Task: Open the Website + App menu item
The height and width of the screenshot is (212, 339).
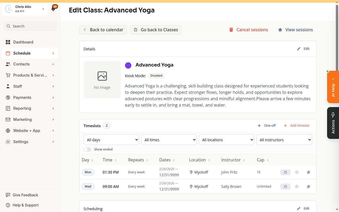Action: coord(30,131)
